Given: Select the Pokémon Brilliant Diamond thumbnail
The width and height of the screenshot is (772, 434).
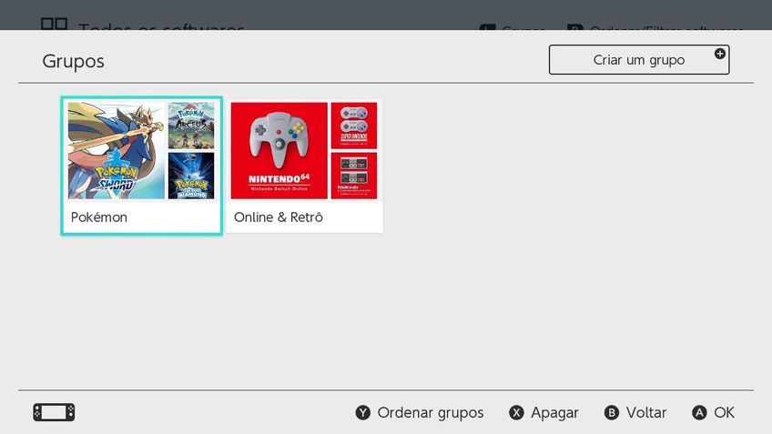Looking at the screenshot, I should tap(191, 176).
